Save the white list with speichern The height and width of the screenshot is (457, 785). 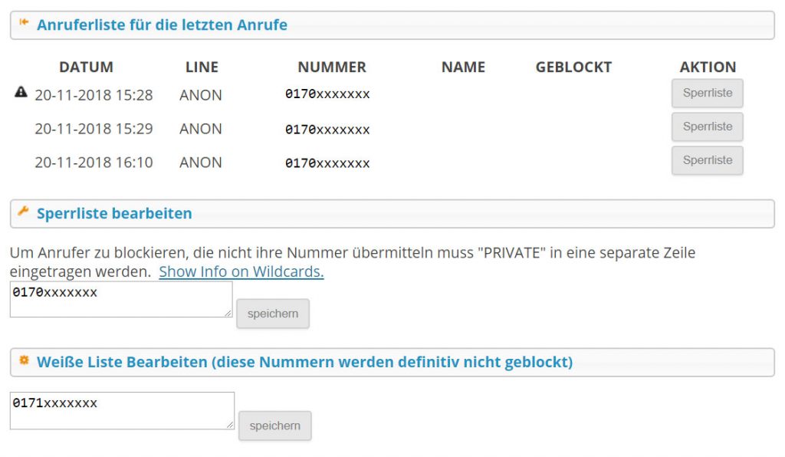(275, 426)
